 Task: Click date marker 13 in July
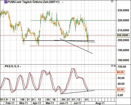79,100
